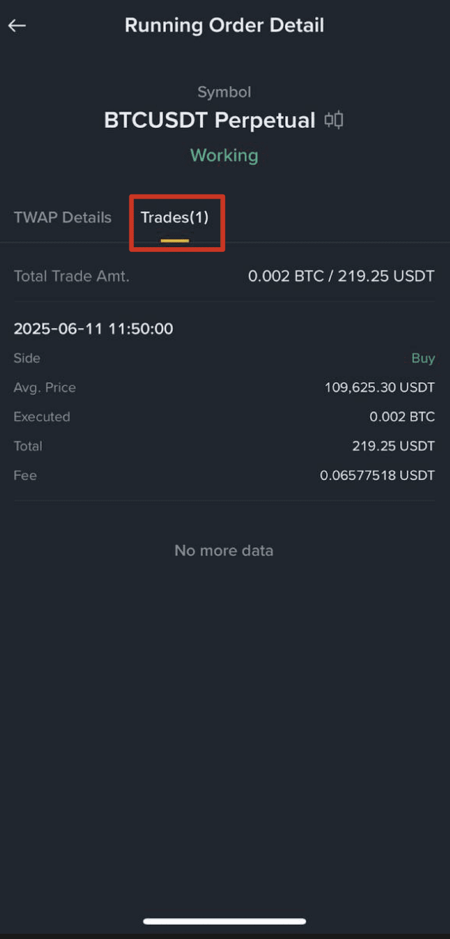Screen dimensions: 450x939
Task: Tap the Buy side value
Action: tap(423, 358)
